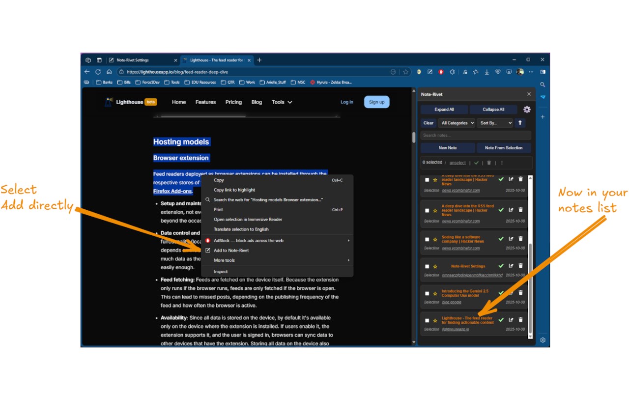Choose 'Add to Note-Rivet' context menu item
629x393 pixels.
[278, 251]
